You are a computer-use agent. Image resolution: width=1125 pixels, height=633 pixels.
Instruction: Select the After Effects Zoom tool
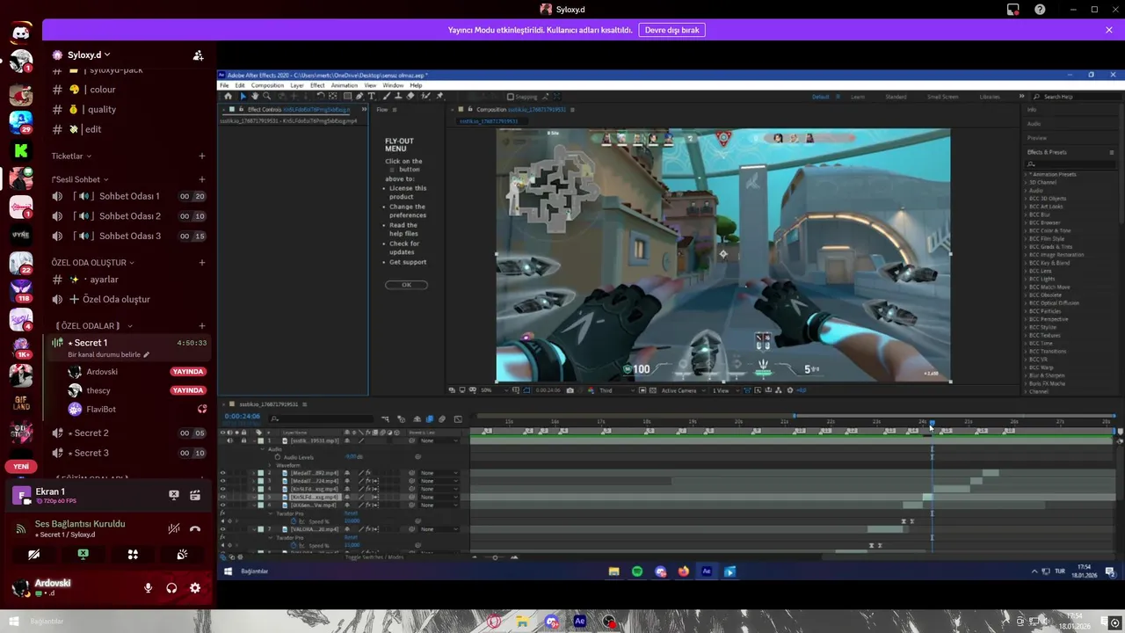[265, 96]
